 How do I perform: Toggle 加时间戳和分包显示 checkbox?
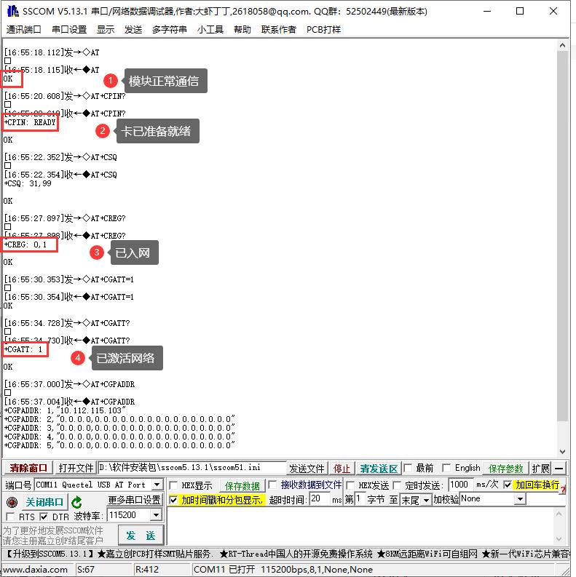(x=173, y=500)
